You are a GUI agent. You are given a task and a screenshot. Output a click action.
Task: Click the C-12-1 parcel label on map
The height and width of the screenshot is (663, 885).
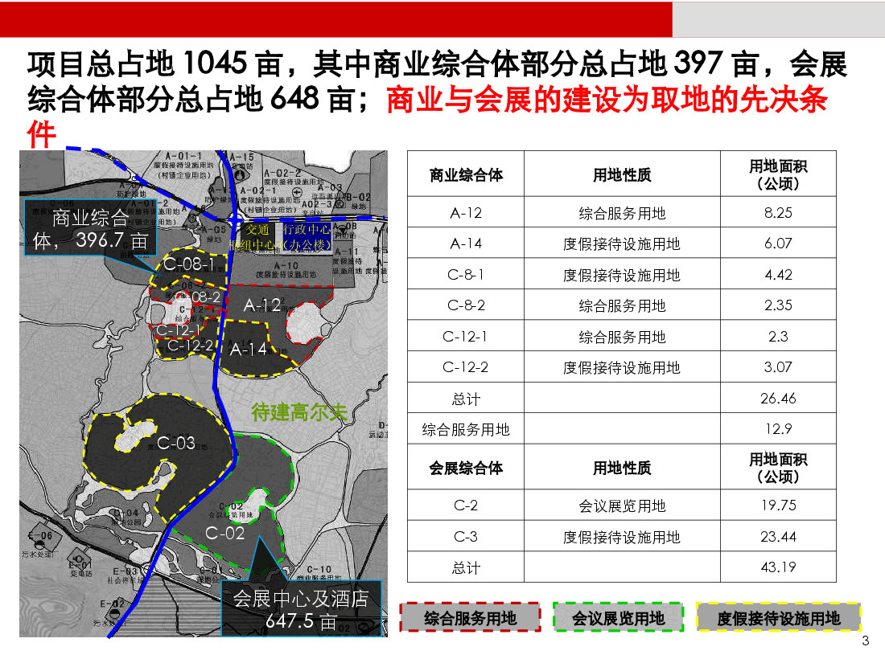tap(178, 329)
